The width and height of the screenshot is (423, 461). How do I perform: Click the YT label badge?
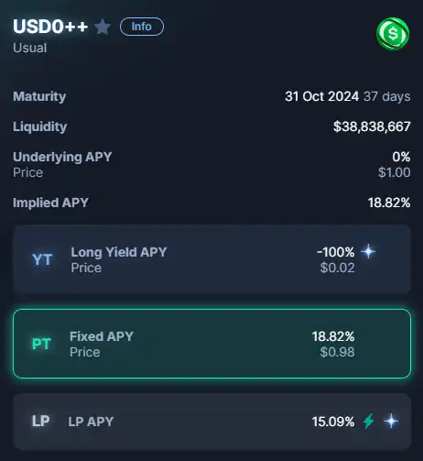coord(42,259)
